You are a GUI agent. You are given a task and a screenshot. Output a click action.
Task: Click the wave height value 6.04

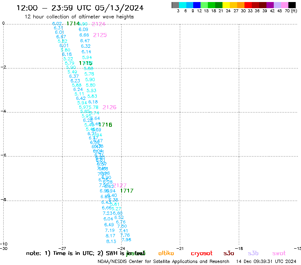pyautogui.click(x=108, y=219)
